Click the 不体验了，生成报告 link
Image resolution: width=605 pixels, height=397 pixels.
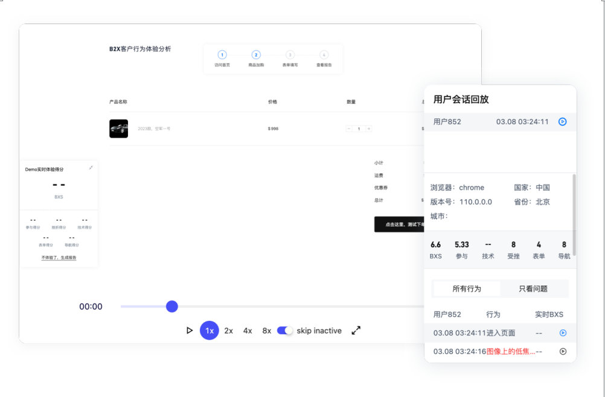point(59,258)
